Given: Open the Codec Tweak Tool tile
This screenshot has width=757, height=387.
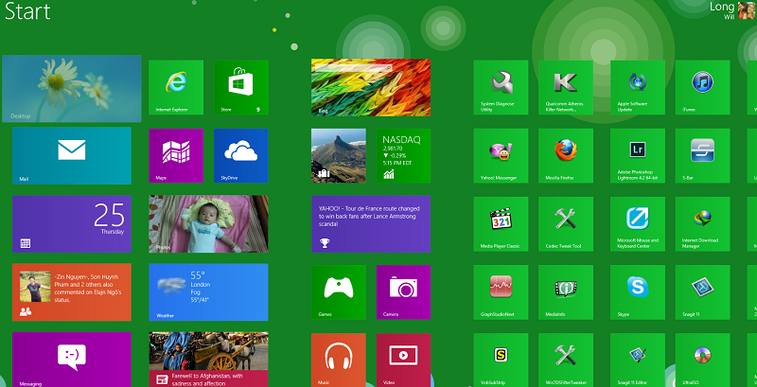Looking at the screenshot, I should pyautogui.click(x=565, y=224).
